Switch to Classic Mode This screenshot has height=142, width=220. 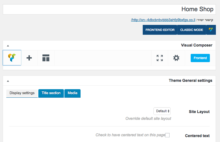192,30
